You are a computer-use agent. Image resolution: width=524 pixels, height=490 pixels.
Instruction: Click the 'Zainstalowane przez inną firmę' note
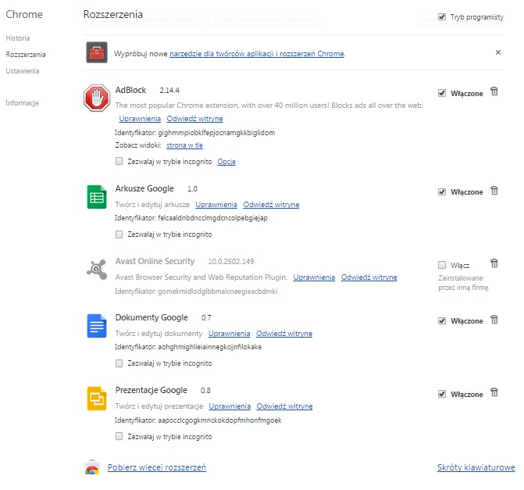pyautogui.click(x=464, y=283)
